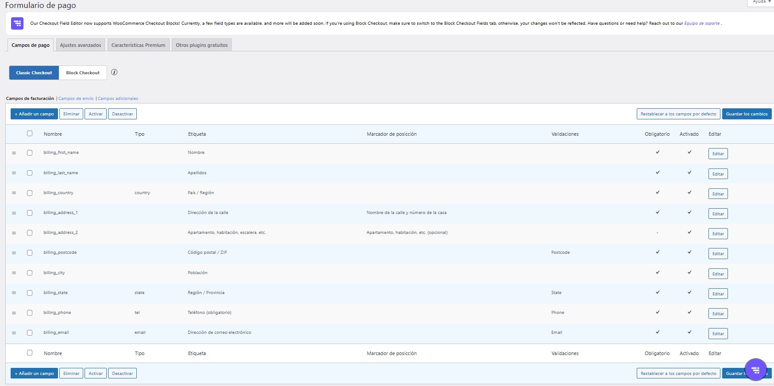Switch to the Ajustes avanzados tab
This screenshot has height=386, width=774.
pos(81,45)
